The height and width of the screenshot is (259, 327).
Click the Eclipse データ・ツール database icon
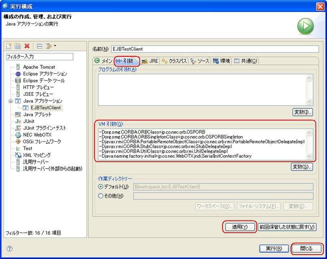pyautogui.click(x=18, y=80)
